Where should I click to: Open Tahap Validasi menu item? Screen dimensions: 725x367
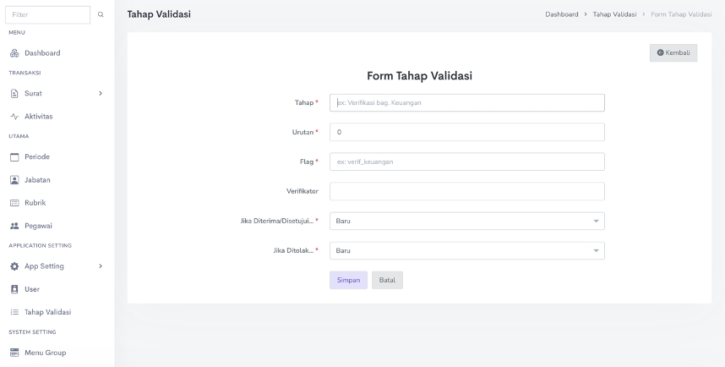coord(52,312)
